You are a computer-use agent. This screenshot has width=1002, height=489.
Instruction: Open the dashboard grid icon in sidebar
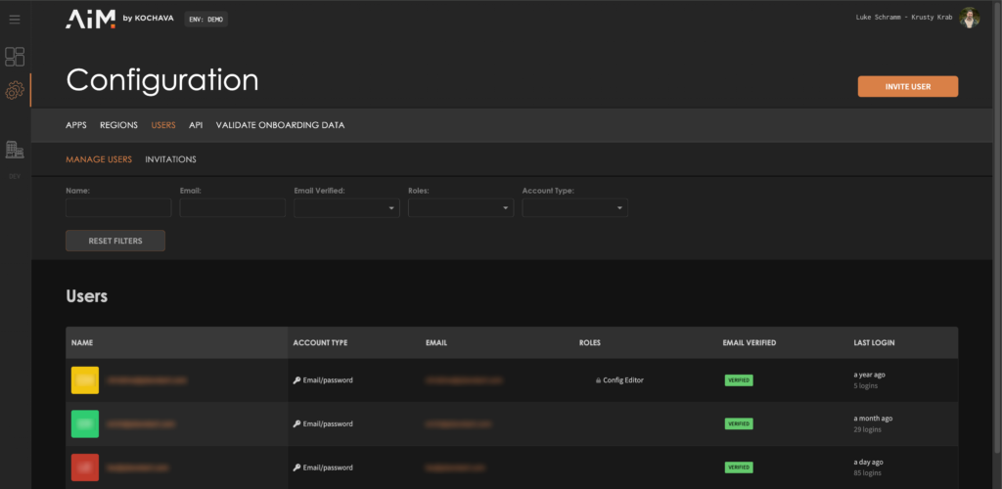coord(15,57)
